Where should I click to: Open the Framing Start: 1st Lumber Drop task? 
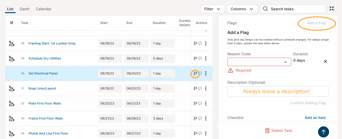[x=52, y=43]
